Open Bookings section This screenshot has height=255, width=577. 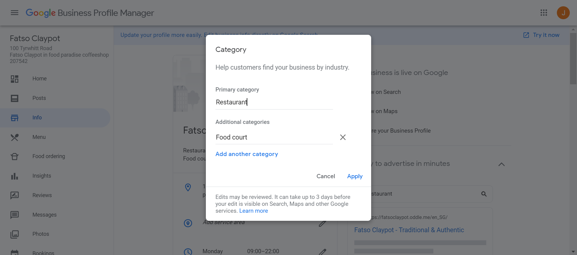click(43, 253)
